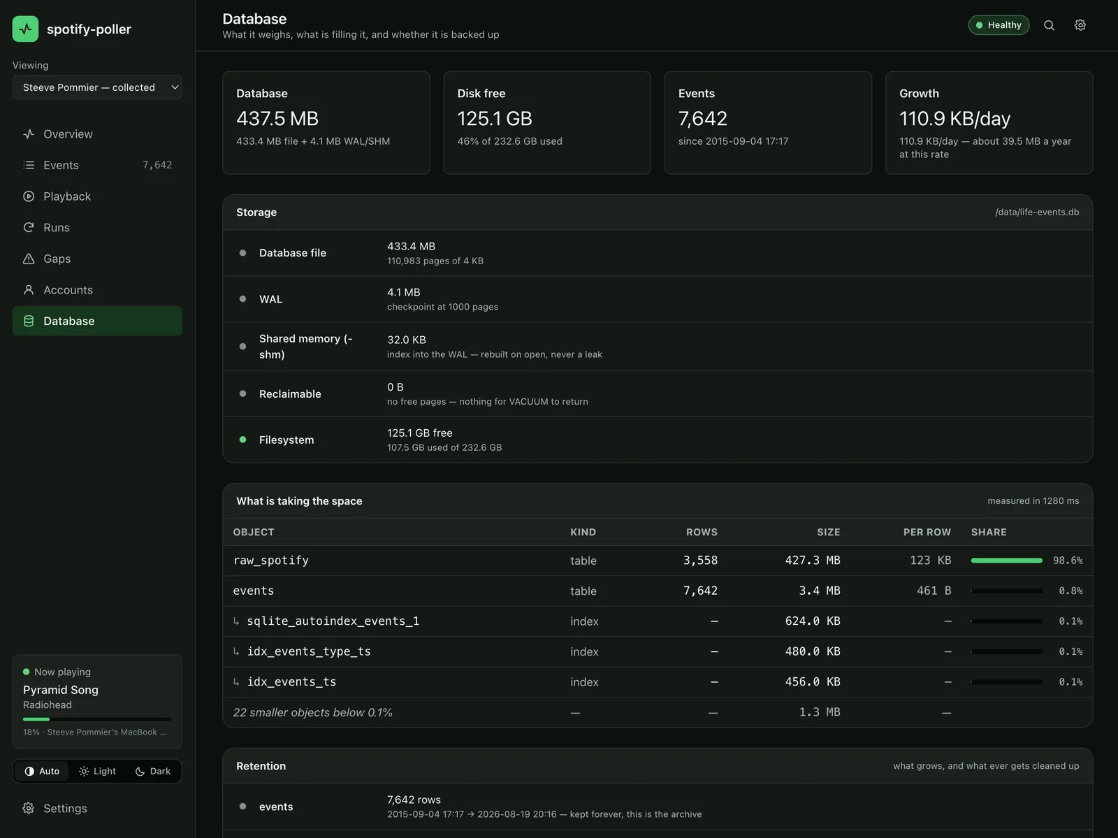1118x838 pixels.
Task: Click the /data/life-events.db path text
Action: (x=1037, y=212)
